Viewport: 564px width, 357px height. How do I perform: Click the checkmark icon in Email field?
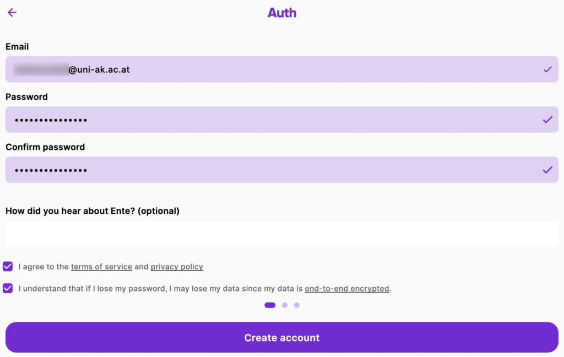[x=547, y=69]
